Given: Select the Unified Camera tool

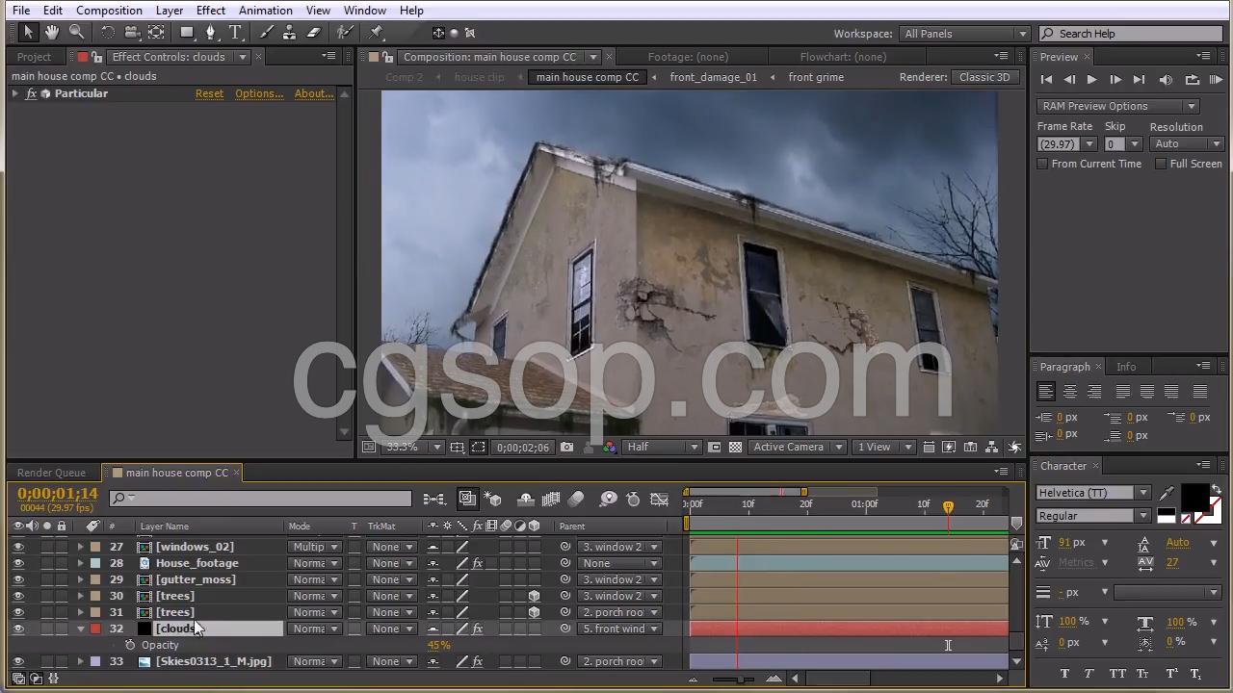Looking at the screenshot, I should click(x=132, y=33).
